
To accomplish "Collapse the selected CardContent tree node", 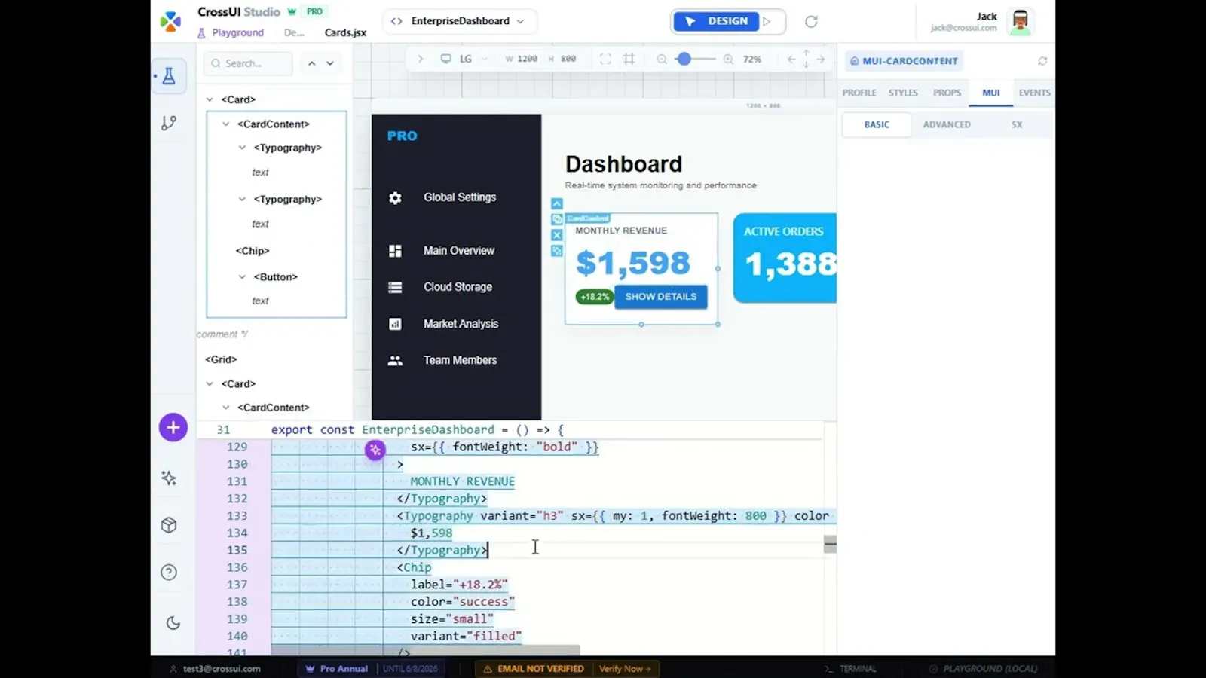I will coord(225,124).
